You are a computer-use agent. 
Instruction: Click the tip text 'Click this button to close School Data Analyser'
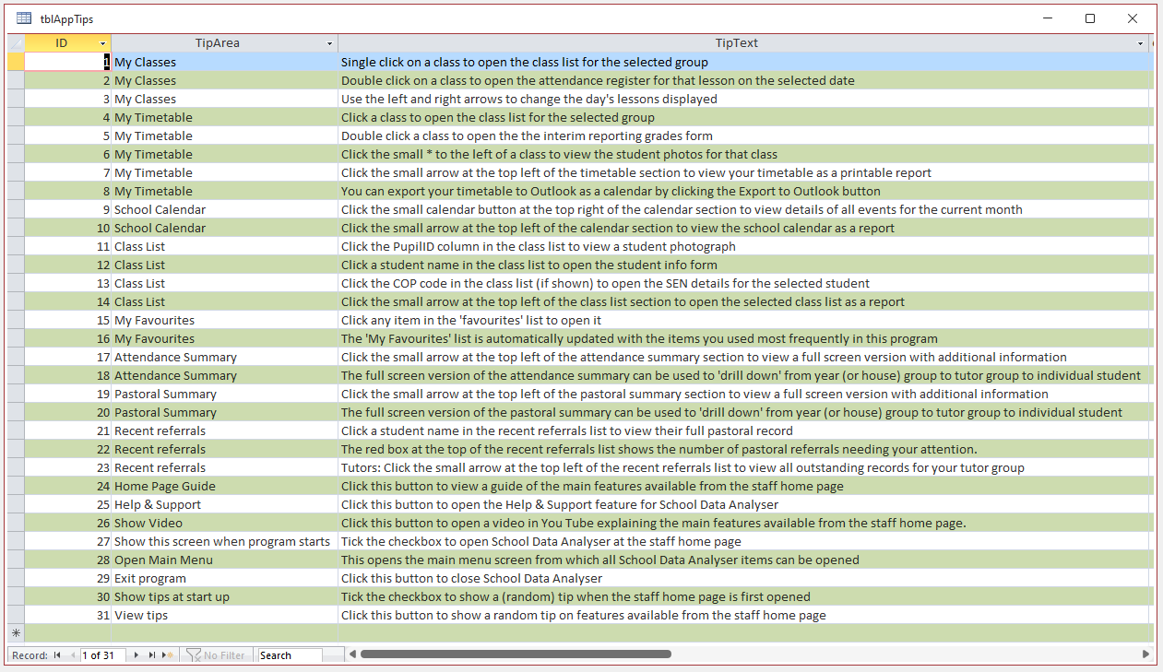point(471,578)
